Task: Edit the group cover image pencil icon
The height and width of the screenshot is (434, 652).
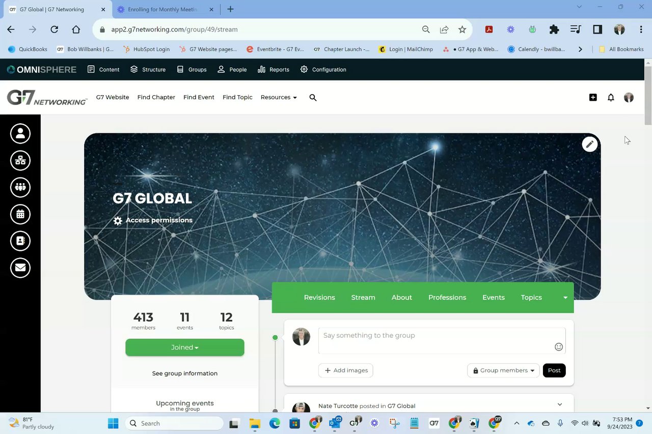Action: click(589, 144)
